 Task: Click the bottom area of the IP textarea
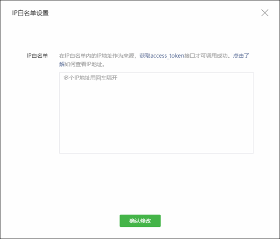(x=156, y=147)
